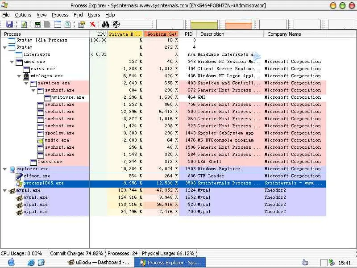Sort by the PID column header
Image resolution: width=357 pixels, height=268 pixels.
(188, 34)
